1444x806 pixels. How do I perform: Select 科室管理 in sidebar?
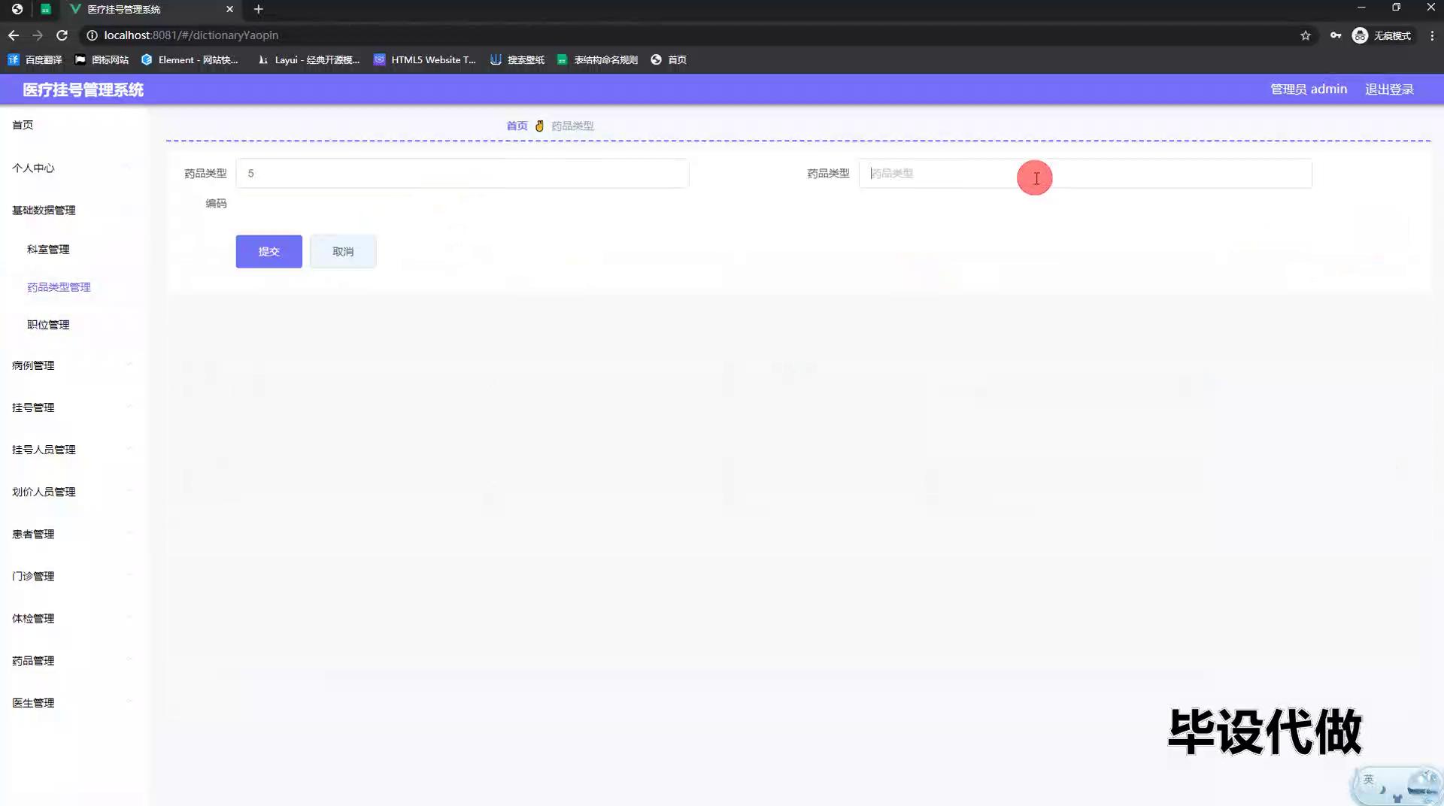(48, 250)
